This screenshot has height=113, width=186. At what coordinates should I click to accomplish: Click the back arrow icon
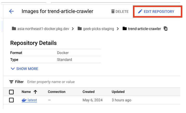point(11,11)
